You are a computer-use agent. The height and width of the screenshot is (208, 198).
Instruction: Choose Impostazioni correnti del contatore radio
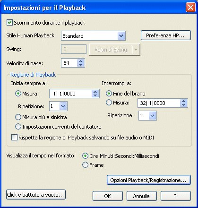pos(18,127)
